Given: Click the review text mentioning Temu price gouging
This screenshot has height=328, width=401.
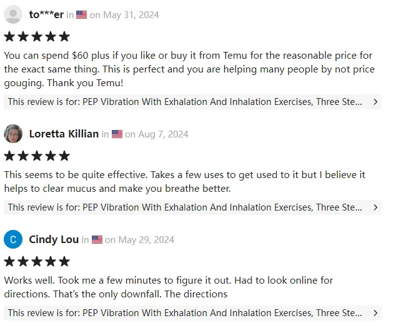Looking at the screenshot, I should point(189,69).
